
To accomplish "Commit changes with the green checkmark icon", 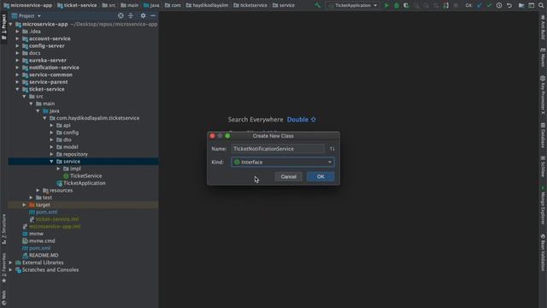I will click(x=489, y=5).
